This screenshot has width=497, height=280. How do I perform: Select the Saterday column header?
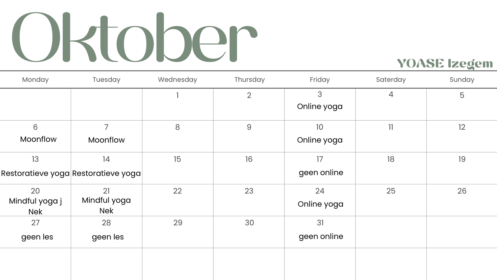click(391, 80)
